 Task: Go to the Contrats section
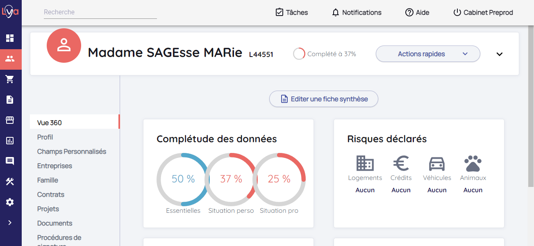click(x=51, y=194)
